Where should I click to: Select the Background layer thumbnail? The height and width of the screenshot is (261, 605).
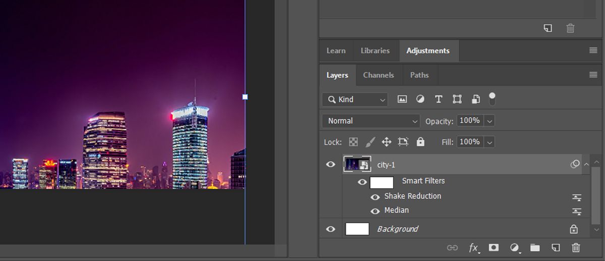357,229
